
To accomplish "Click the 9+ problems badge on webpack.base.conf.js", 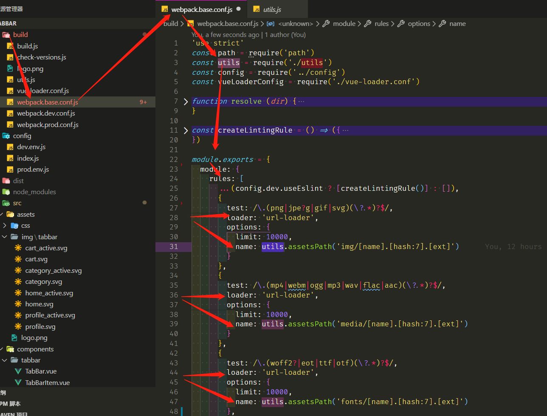I will pos(143,102).
